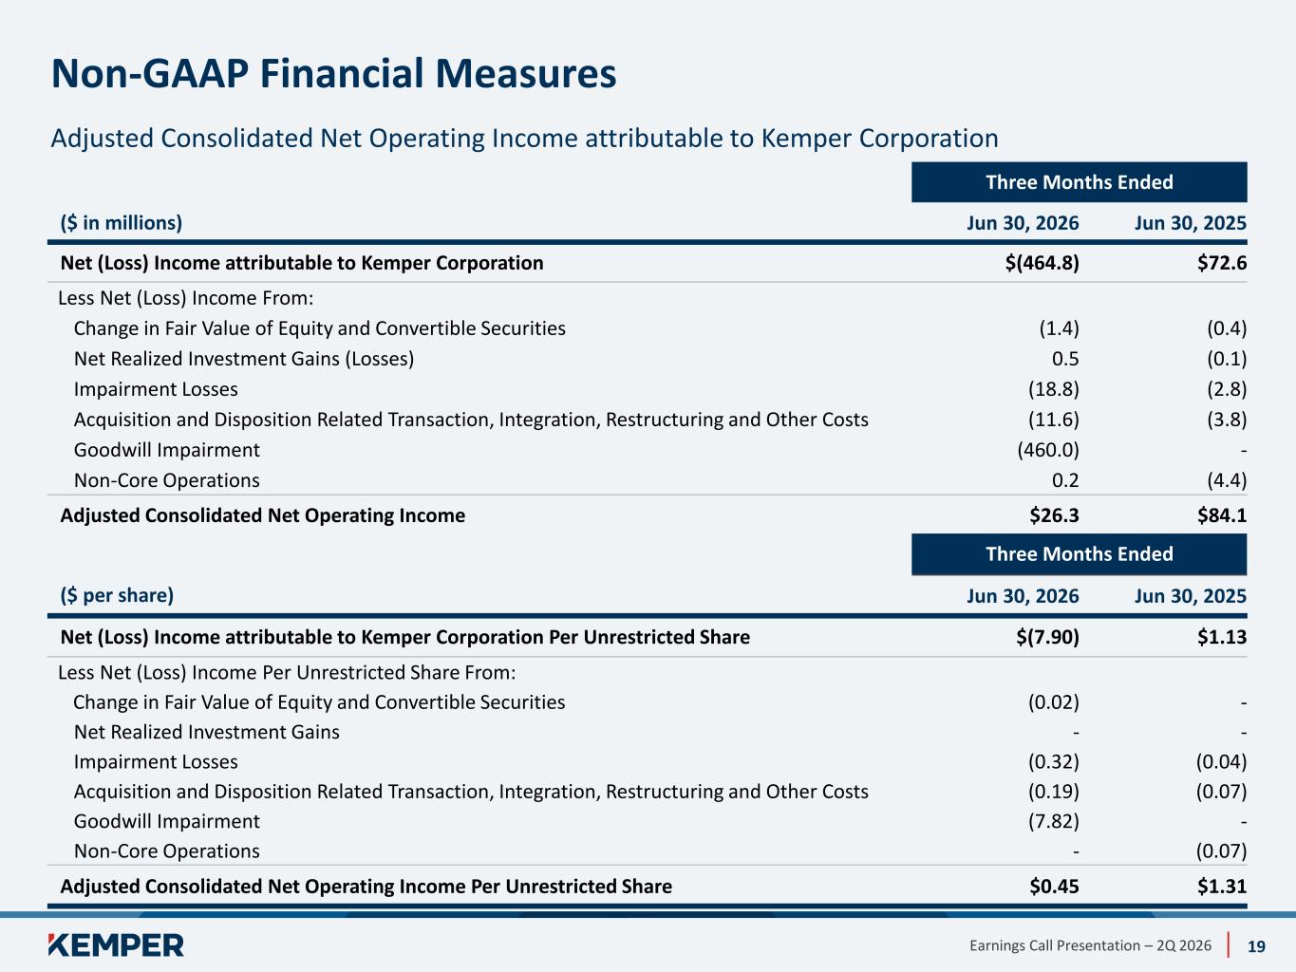Click the '$1.13' per-share net income value
Viewport: 1296px width, 972px height.
coord(1222,637)
